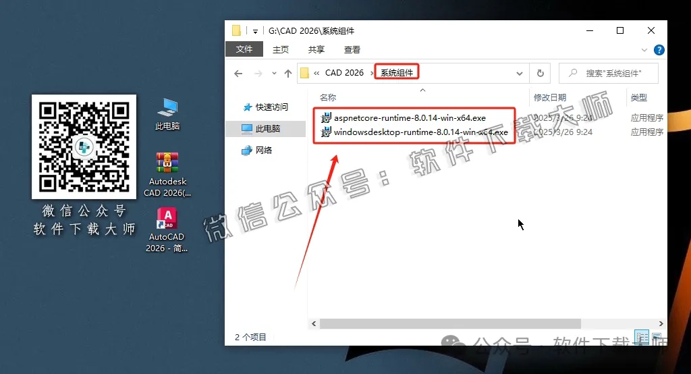Sort by the 修改日期 column header
The height and width of the screenshot is (374, 691).
pos(549,97)
